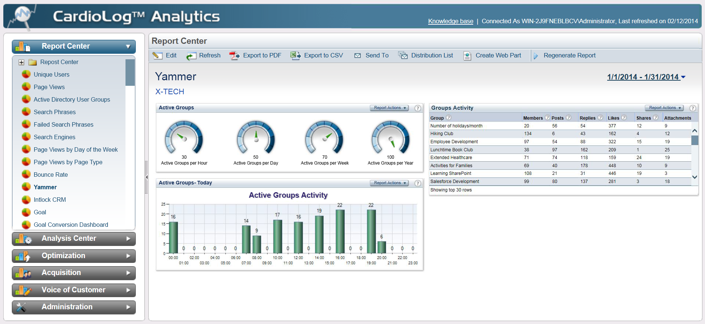
Task: Open the Knowledge base link
Action: (451, 21)
